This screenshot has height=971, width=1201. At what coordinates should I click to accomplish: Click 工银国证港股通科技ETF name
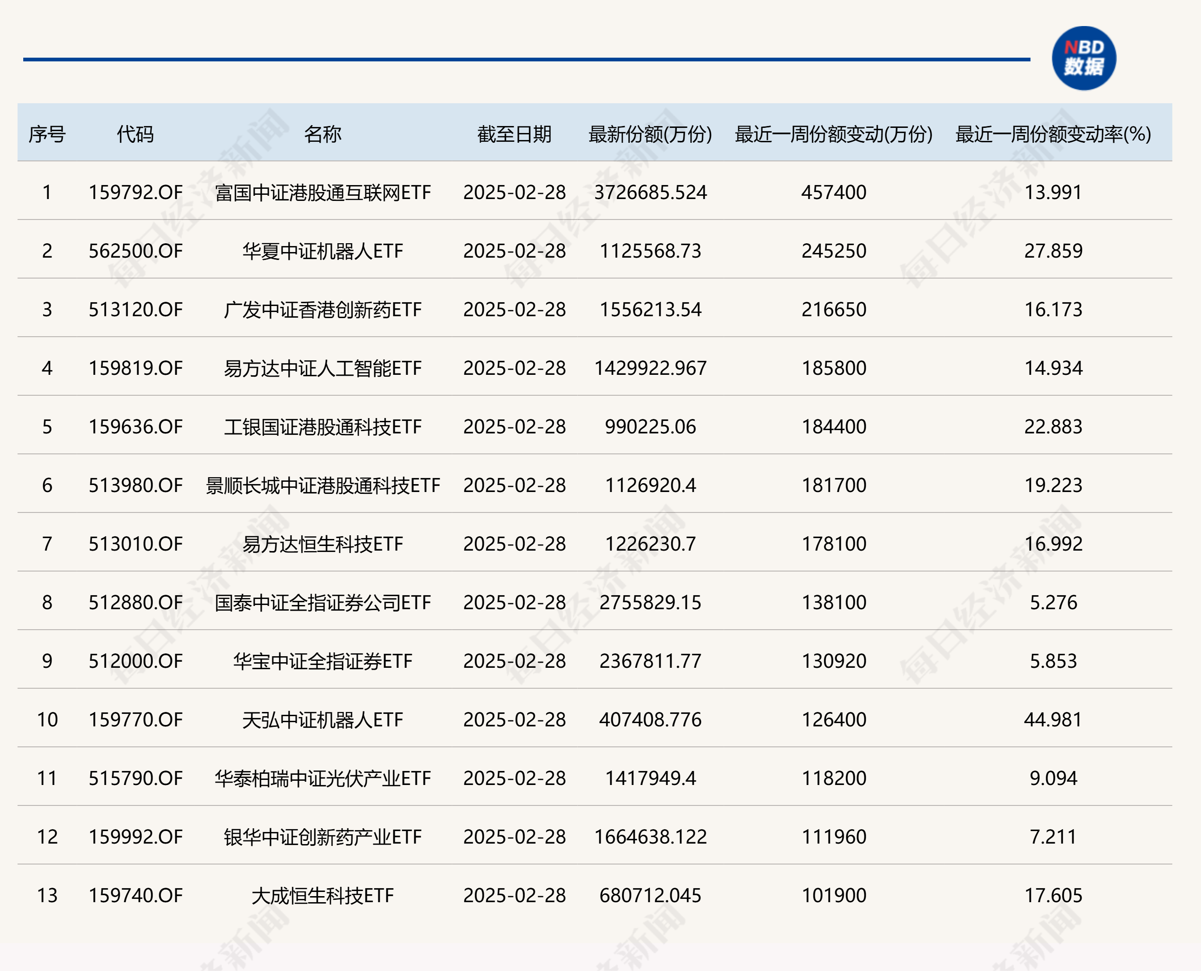pos(323,428)
